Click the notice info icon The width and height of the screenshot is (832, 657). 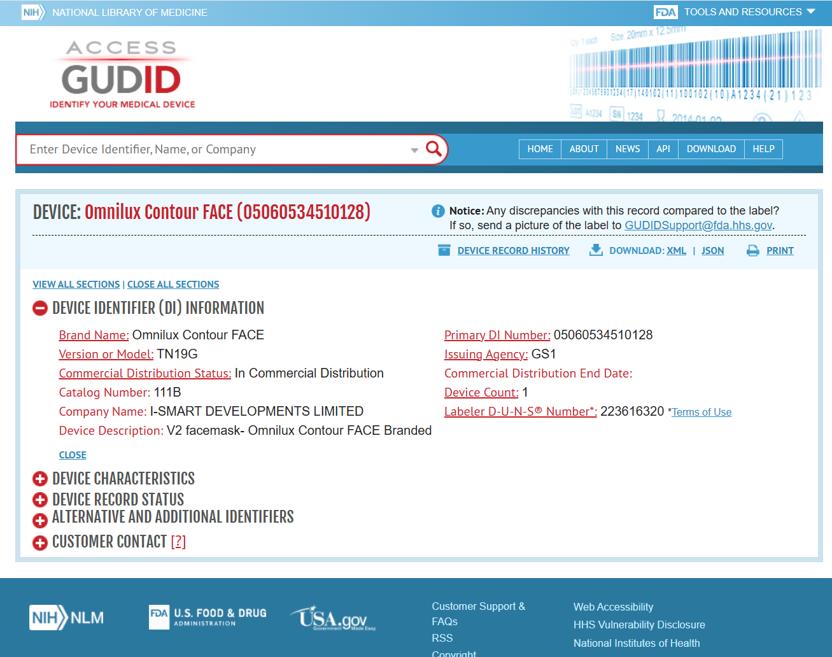[438, 211]
